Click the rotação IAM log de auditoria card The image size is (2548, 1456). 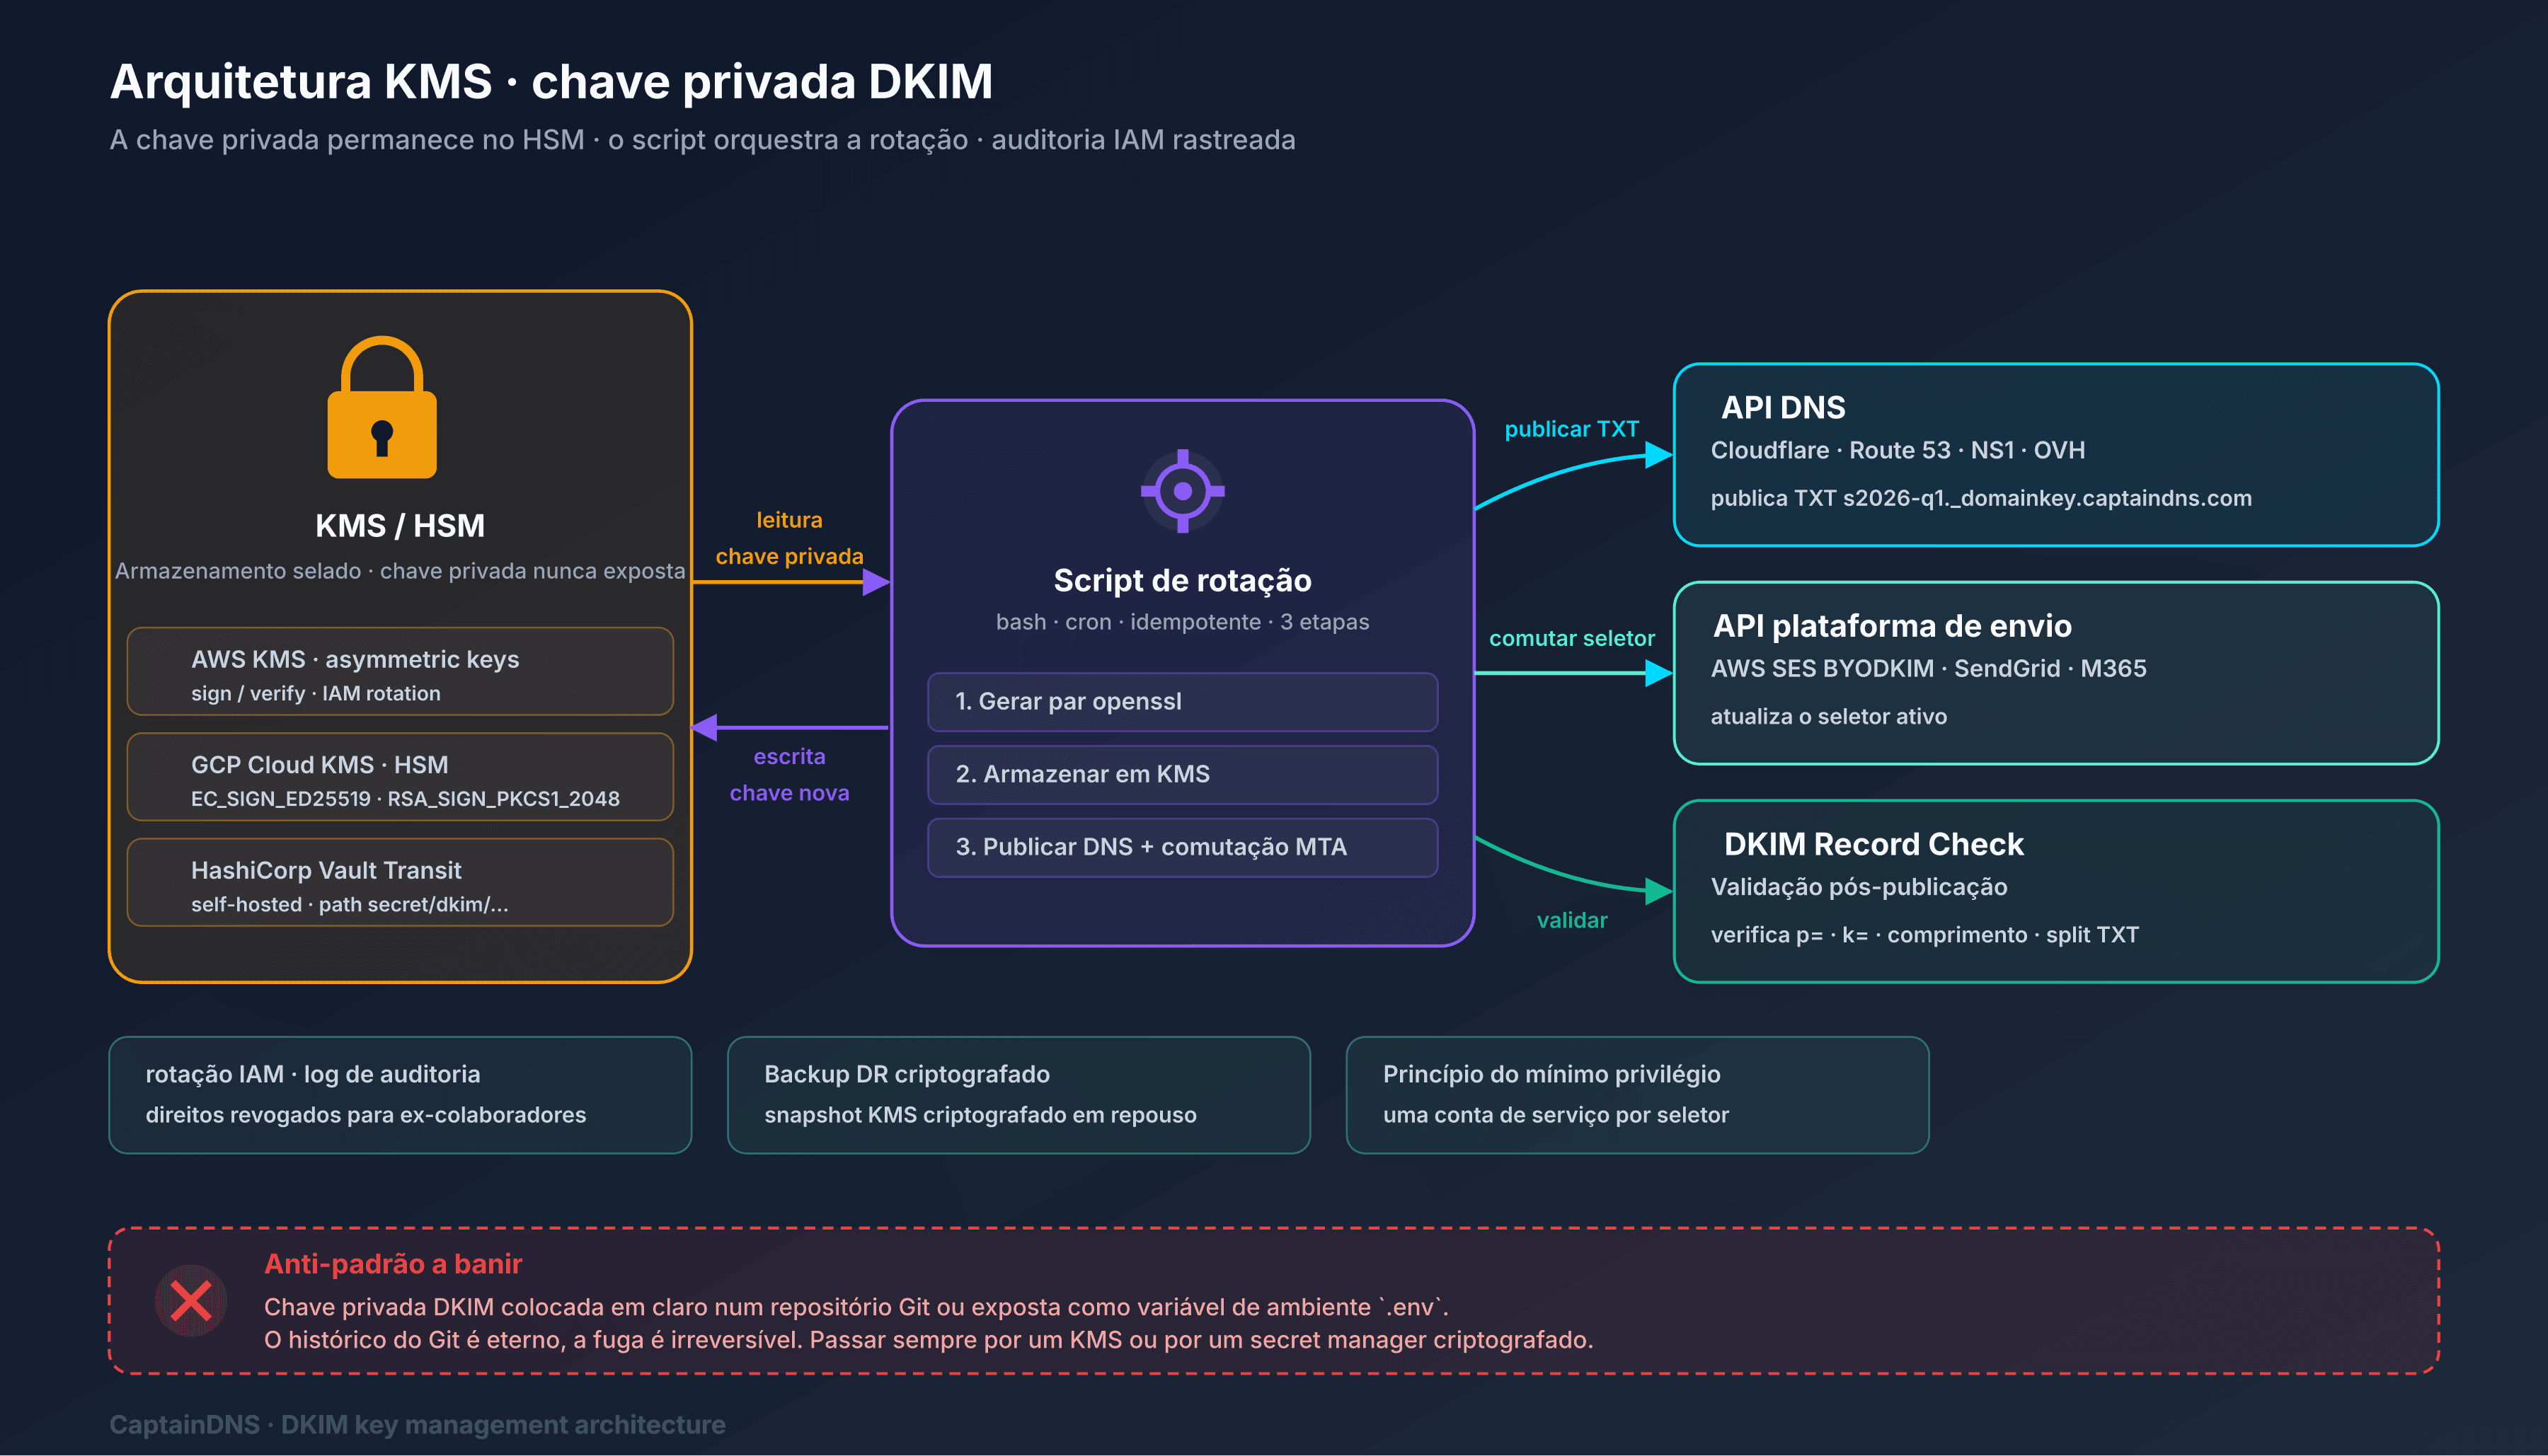400,1095
